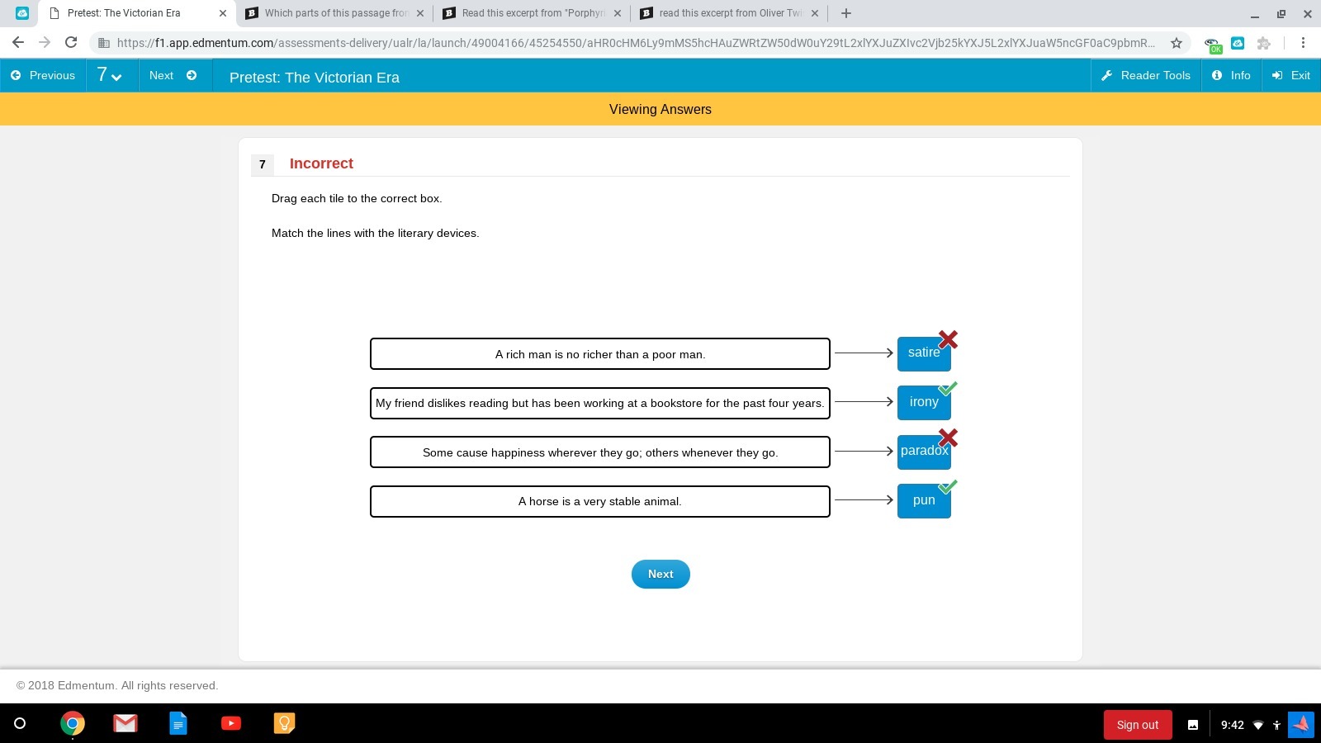Screen dimensions: 1321x743
Task: Open the system tray clock showing 9:42
Action: (x=1232, y=725)
